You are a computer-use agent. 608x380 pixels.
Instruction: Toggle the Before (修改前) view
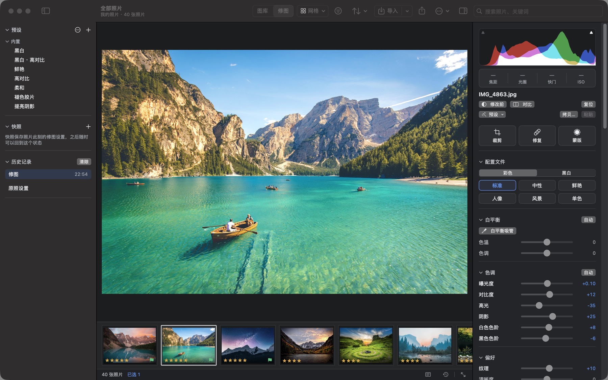[x=492, y=104]
